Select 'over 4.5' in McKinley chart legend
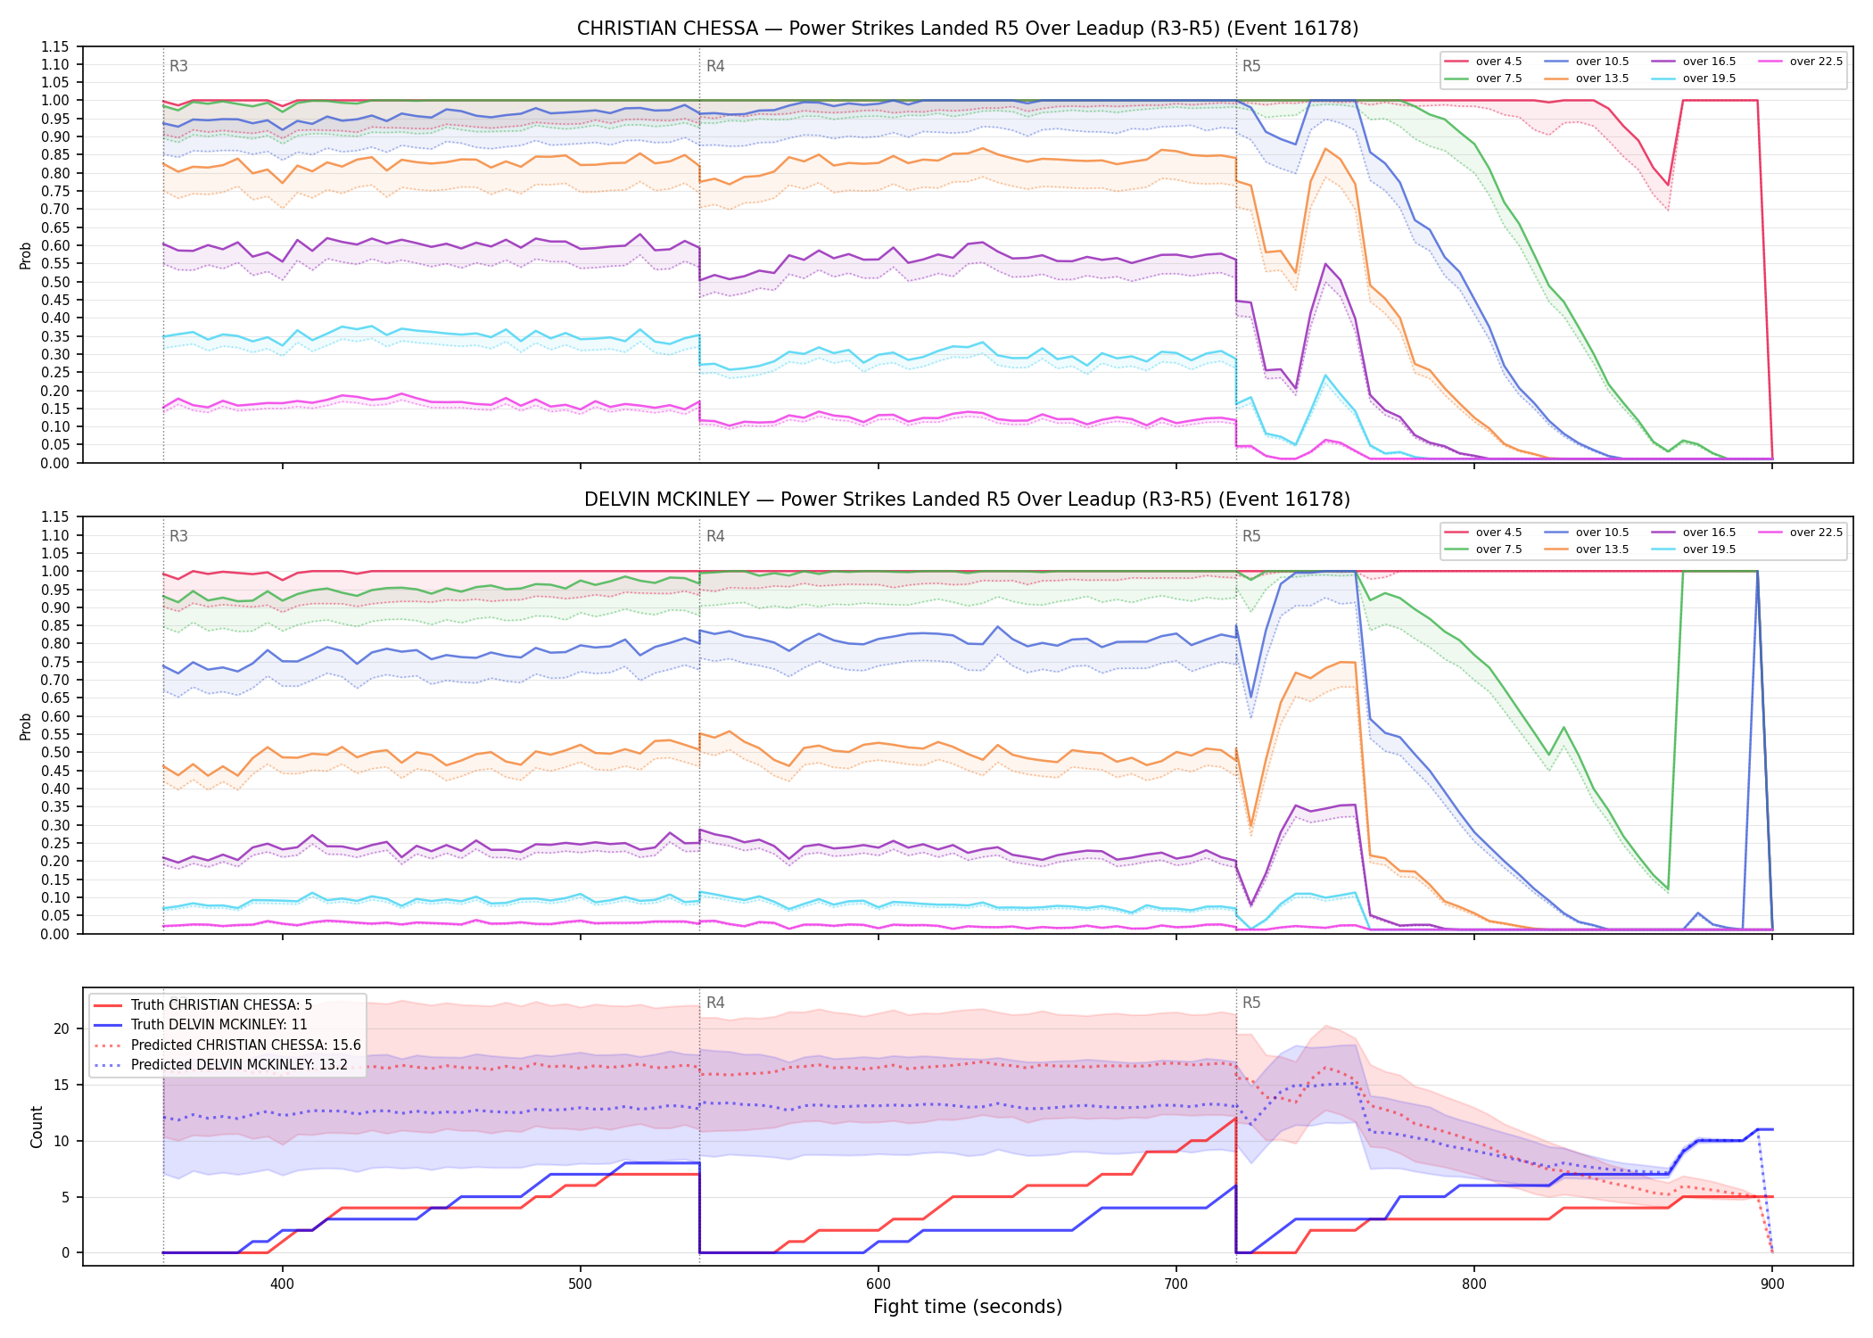Screen dimensions: 1873x1338 pos(1483,533)
